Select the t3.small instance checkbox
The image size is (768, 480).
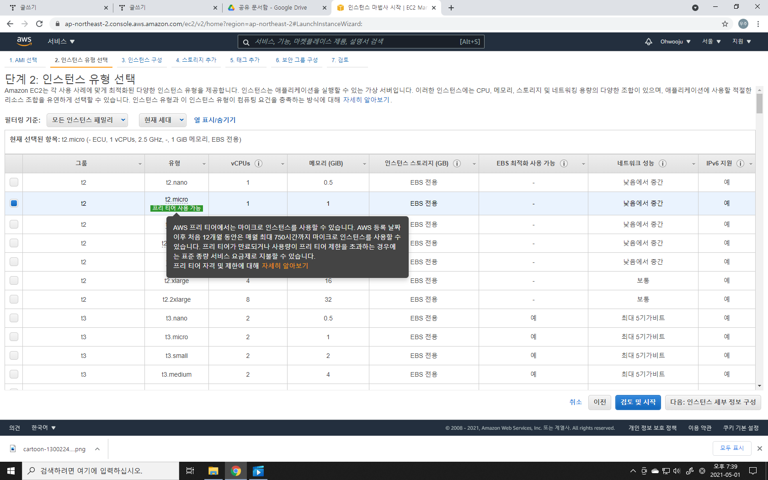click(14, 355)
